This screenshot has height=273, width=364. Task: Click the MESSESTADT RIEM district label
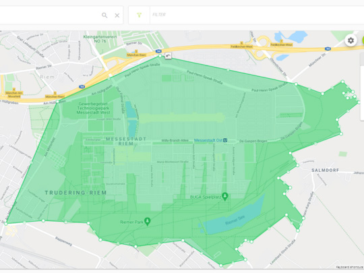(126, 141)
